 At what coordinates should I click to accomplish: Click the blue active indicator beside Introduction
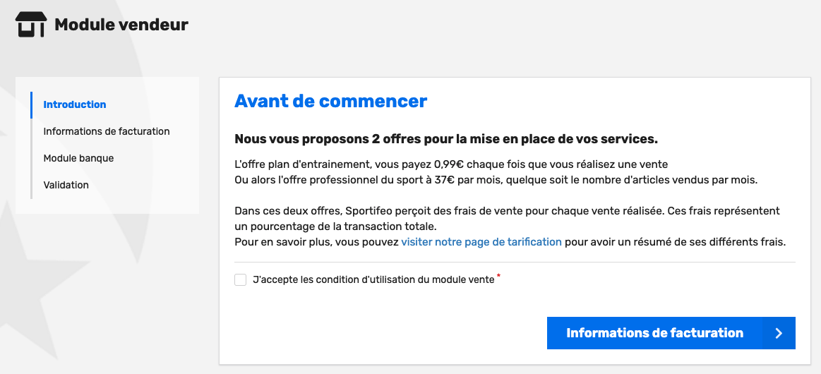tap(32, 104)
